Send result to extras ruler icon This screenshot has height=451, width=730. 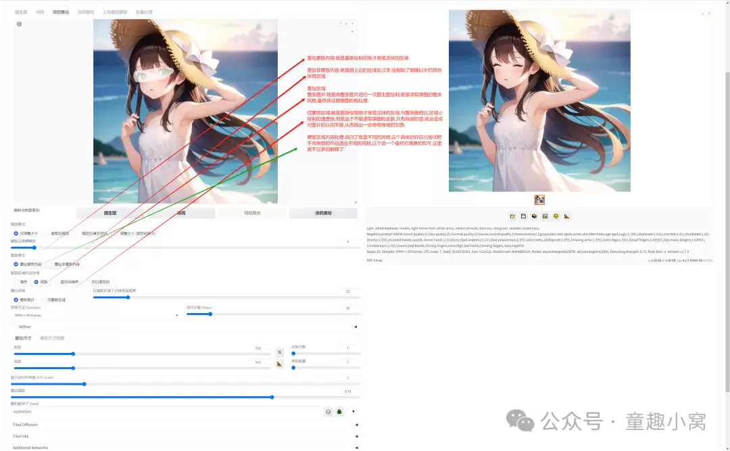coord(566,216)
